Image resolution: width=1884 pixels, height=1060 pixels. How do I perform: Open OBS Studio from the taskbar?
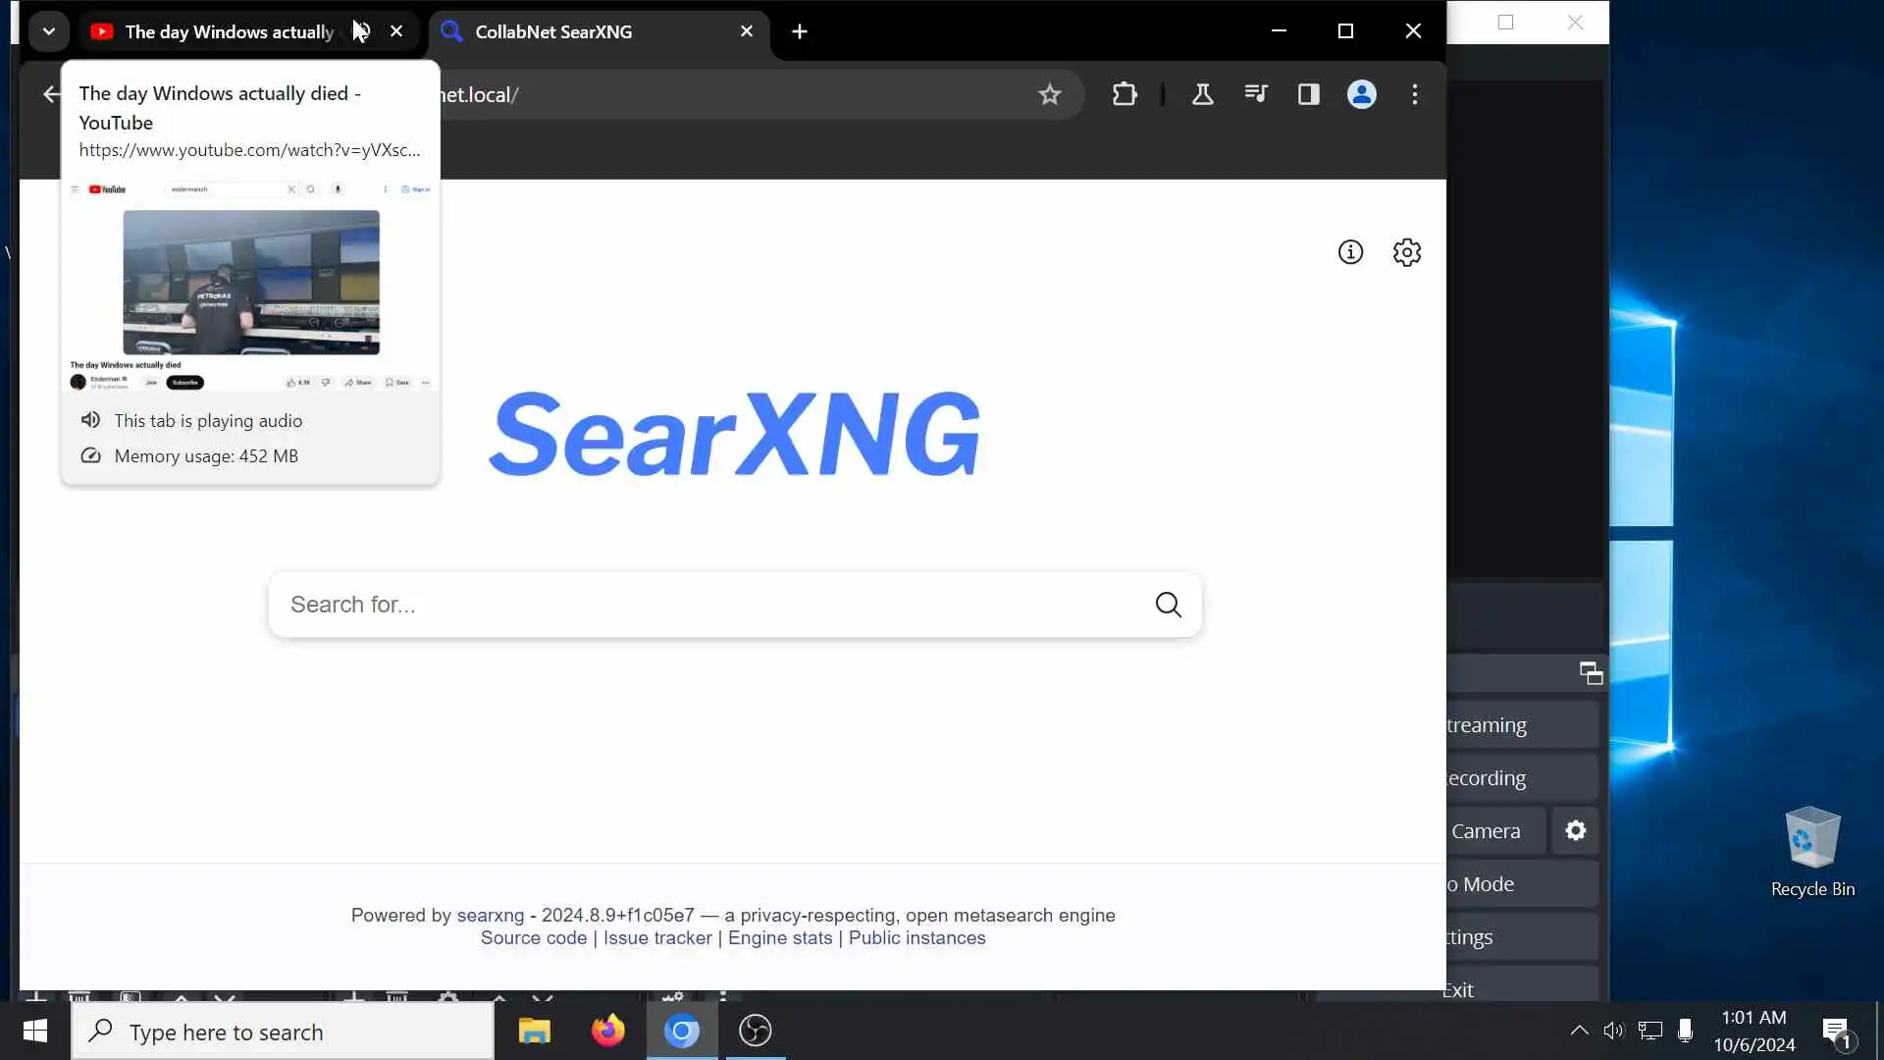pyautogui.click(x=755, y=1031)
